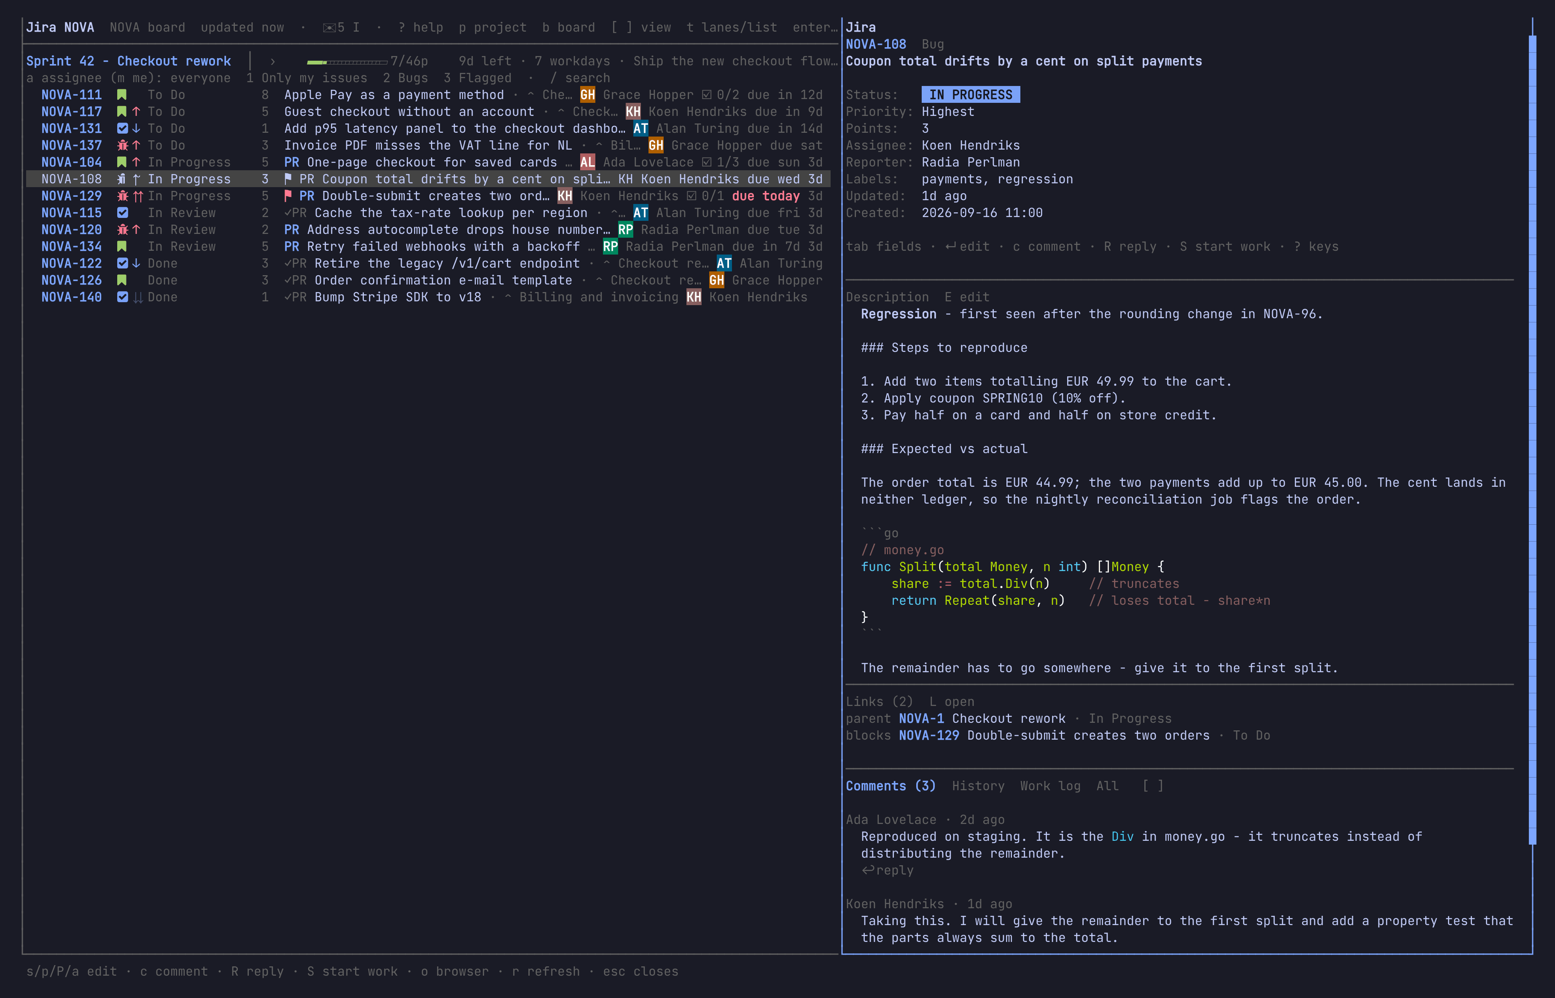
Task: Click the AL avatar for Ada Lovelace
Action: [587, 162]
